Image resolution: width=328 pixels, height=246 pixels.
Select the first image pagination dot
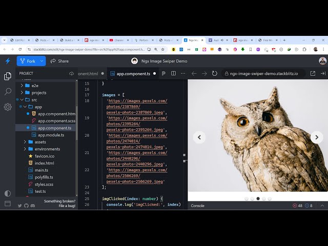tap(247, 198)
